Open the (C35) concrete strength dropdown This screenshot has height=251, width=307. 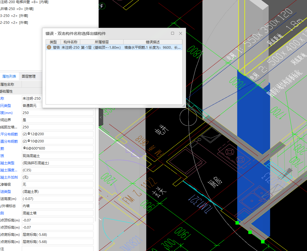(x=57, y=170)
